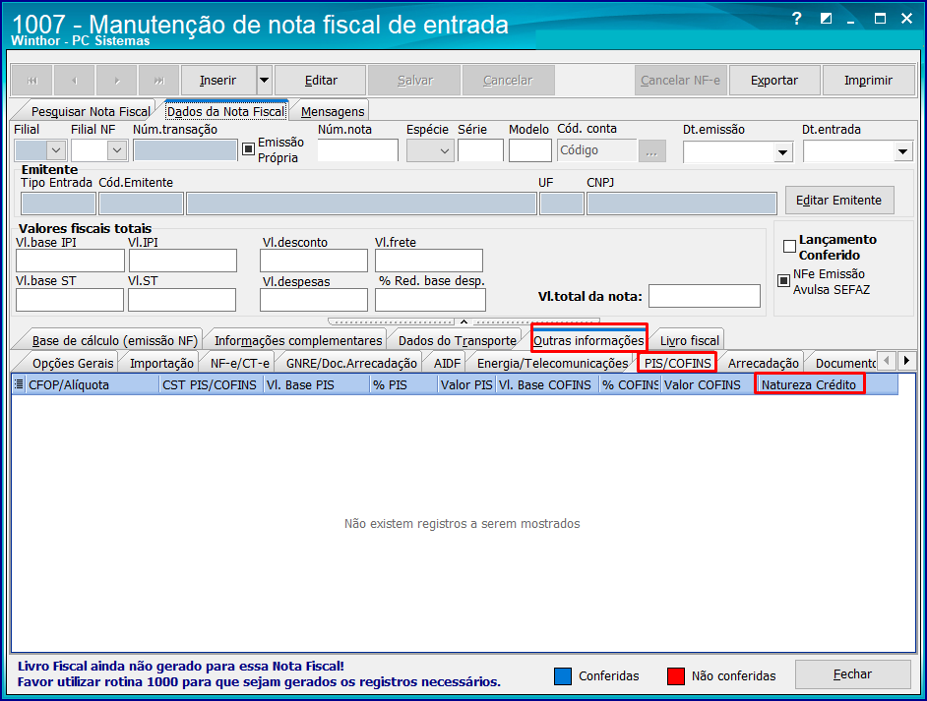
Task: Click the help question mark icon
Action: tap(797, 19)
